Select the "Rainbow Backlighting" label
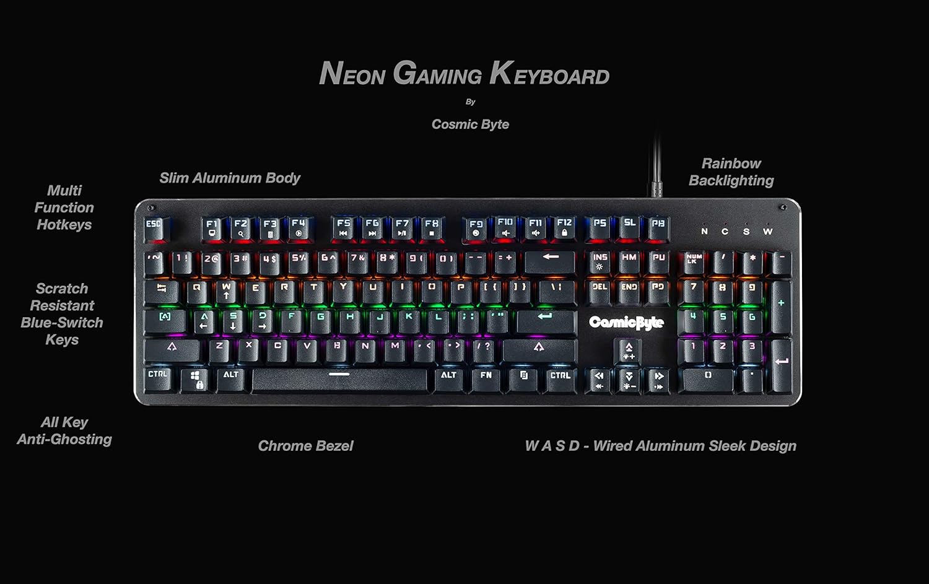 [x=731, y=172]
